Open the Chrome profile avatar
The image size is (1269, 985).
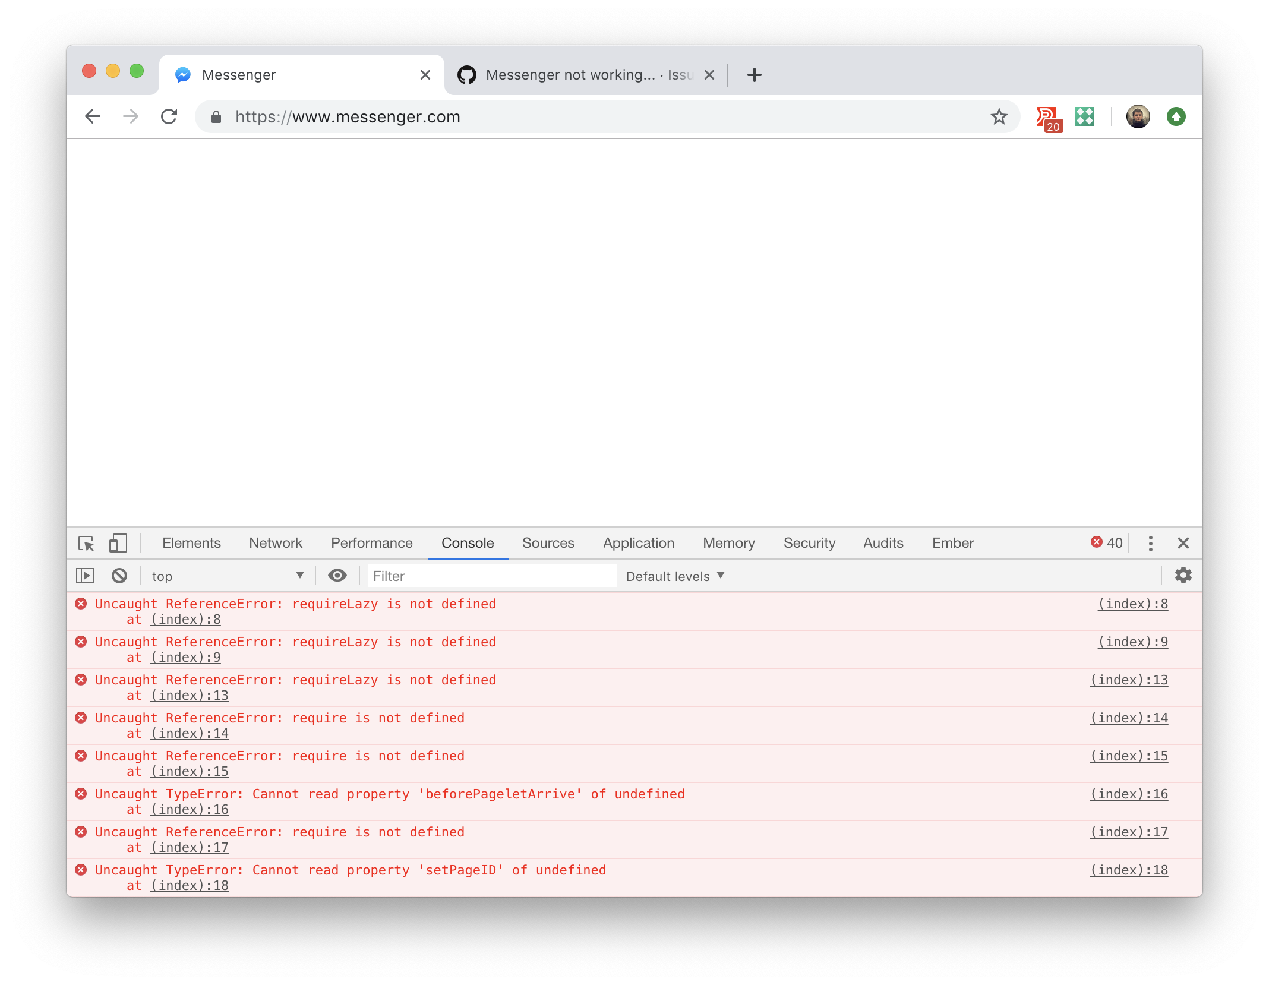[1138, 116]
